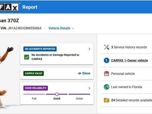
Task: Click the globe icon for Florida ownership
Action: (x=107, y=87)
